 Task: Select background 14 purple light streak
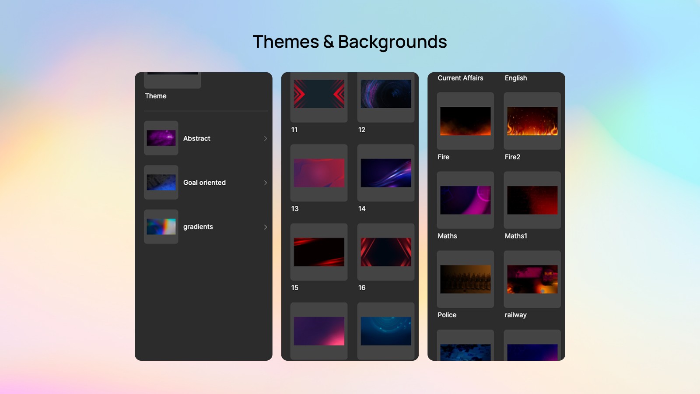(386, 173)
